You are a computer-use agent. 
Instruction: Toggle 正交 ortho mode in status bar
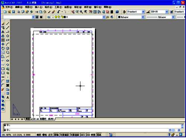point(50,135)
